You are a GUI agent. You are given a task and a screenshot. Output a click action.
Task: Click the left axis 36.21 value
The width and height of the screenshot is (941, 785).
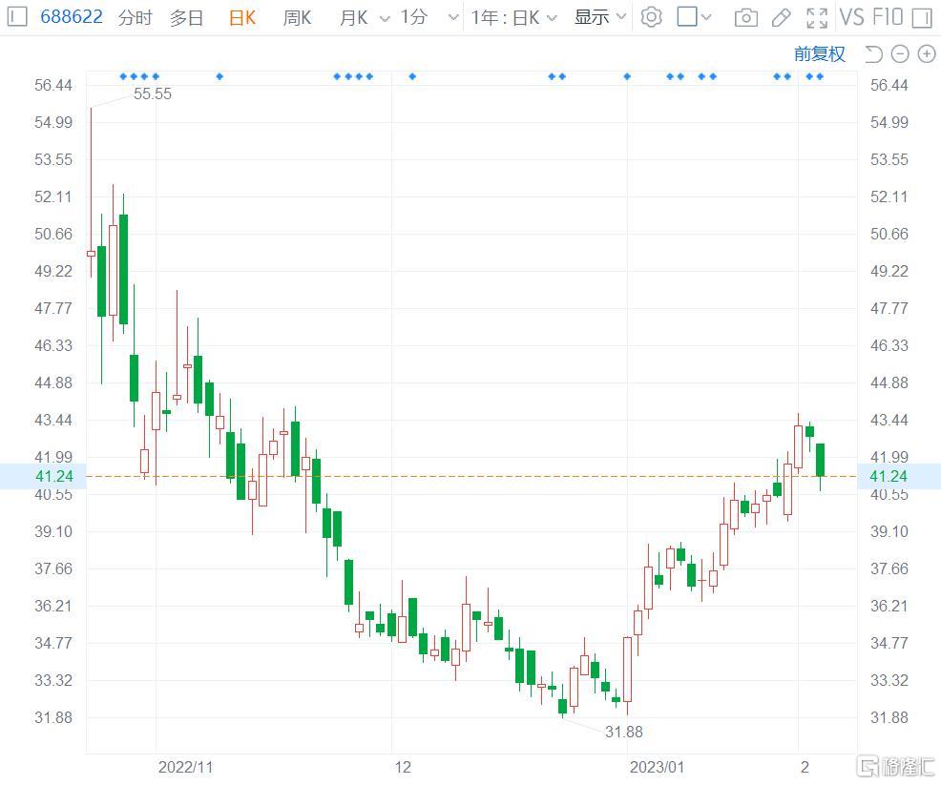pyautogui.click(x=53, y=606)
